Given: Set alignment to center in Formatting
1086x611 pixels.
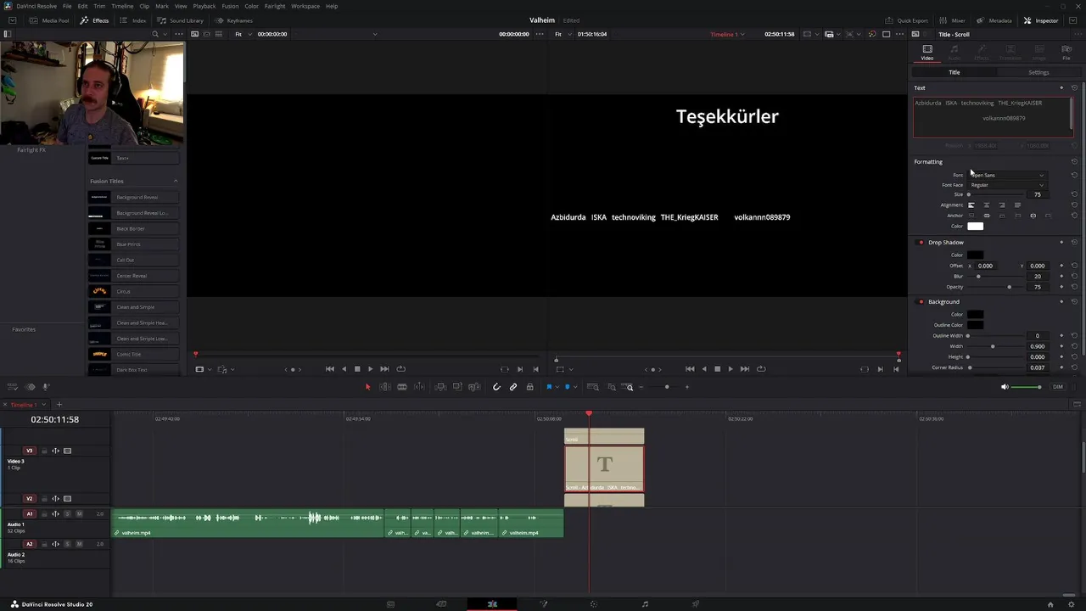Looking at the screenshot, I should click(x=986, y=205).
